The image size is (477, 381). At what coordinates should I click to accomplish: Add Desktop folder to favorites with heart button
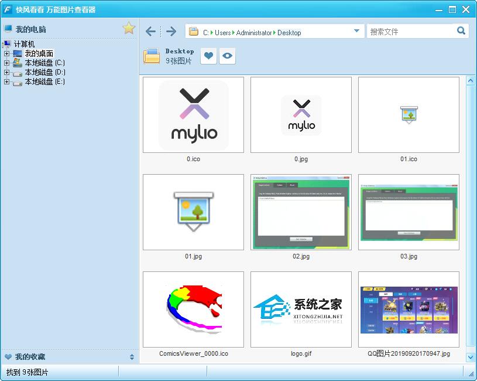pos(208,56)
